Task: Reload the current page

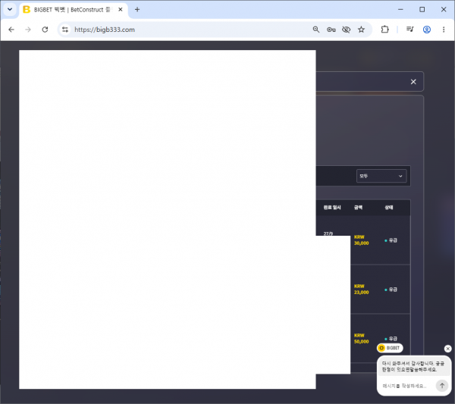Action: 45,30
